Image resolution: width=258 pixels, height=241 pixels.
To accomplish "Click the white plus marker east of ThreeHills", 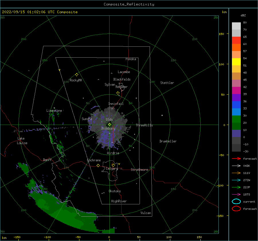I will pyautogui.click(x=162, y=115).
